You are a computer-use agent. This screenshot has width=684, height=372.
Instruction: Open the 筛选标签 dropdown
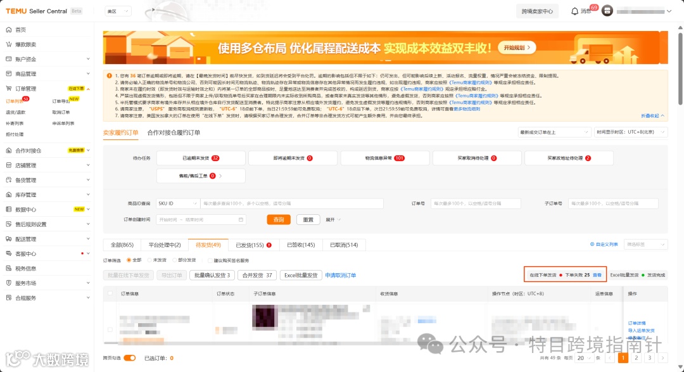pyautogui.click(x=645, y=245)
